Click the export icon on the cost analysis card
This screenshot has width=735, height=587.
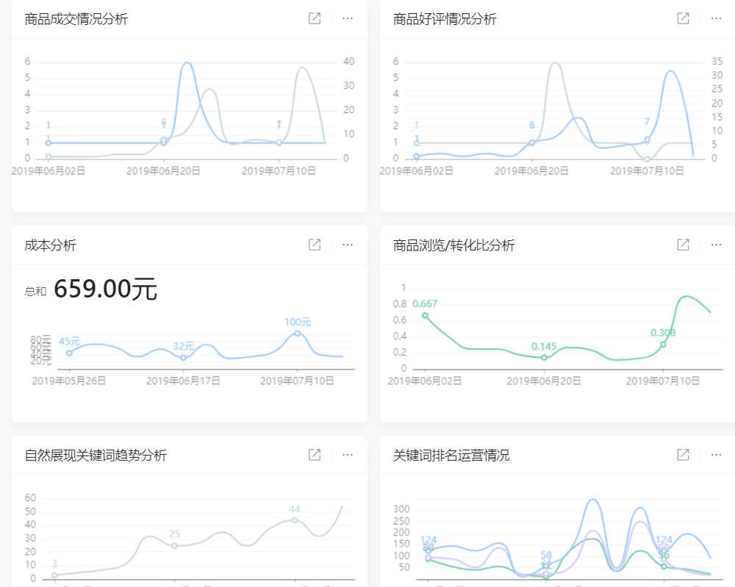click(314, 245)
